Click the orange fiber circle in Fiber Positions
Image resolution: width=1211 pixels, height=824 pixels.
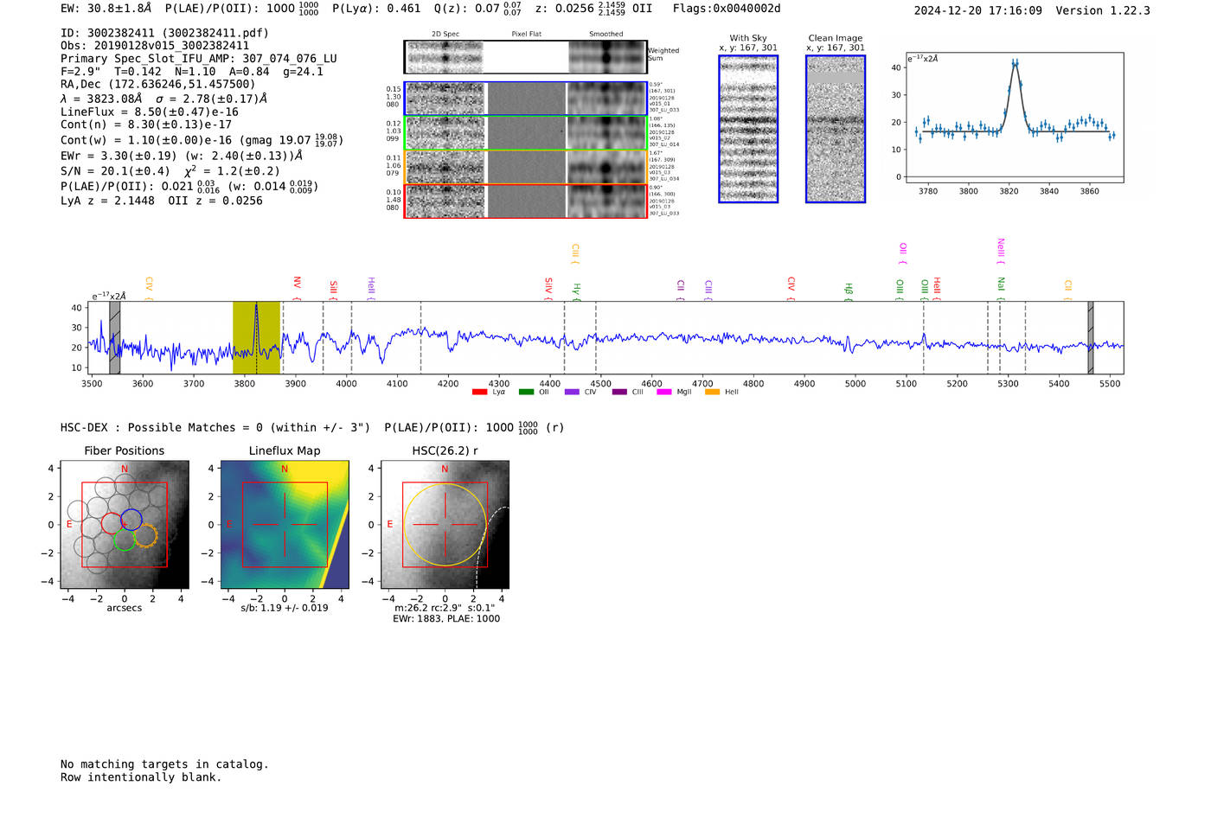tap(145, 536)
